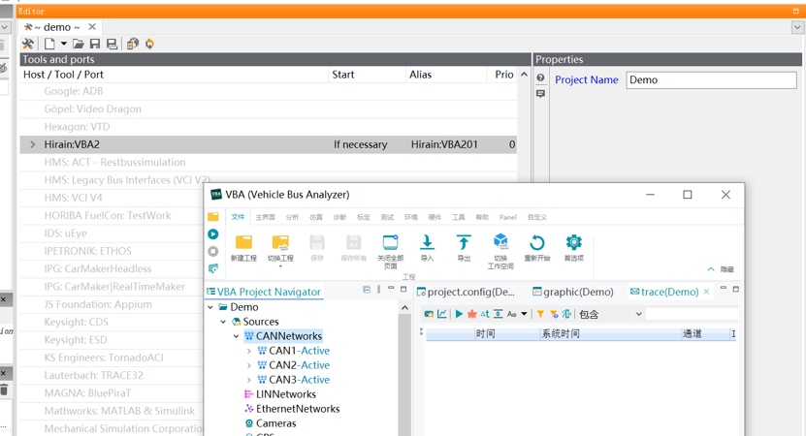
Task: Click the view menu icon in Project Navigator header
Action: point(379,290)
